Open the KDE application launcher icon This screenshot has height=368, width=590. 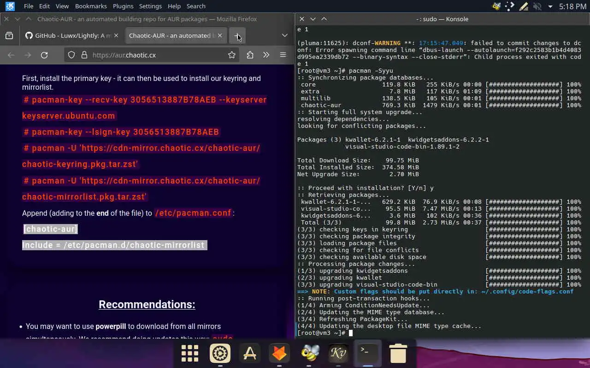click(x=9, y=6)
